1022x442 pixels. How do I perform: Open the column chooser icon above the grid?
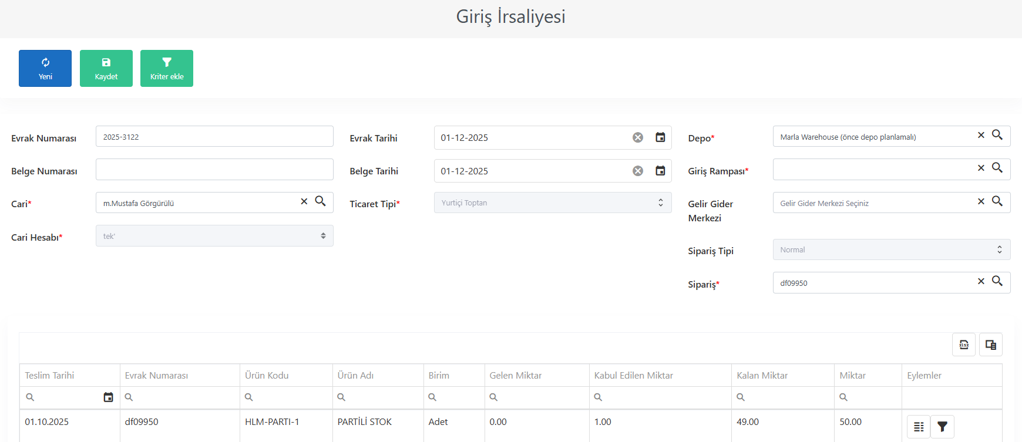click(991, 345)
